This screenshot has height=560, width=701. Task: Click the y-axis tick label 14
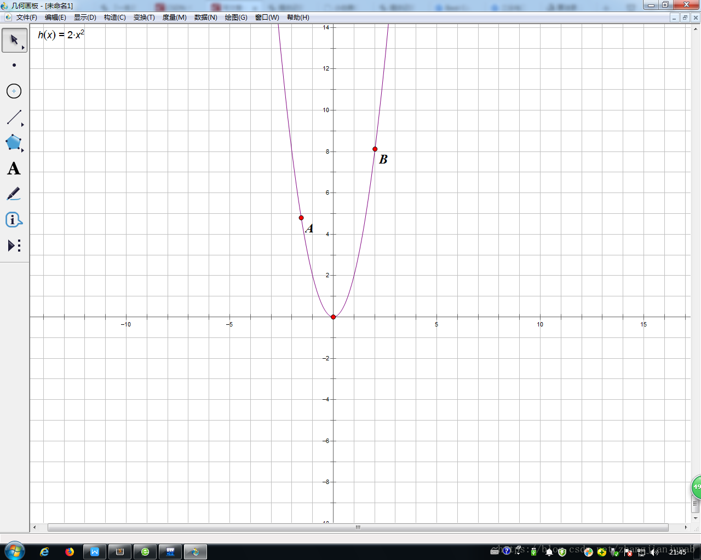326,27
